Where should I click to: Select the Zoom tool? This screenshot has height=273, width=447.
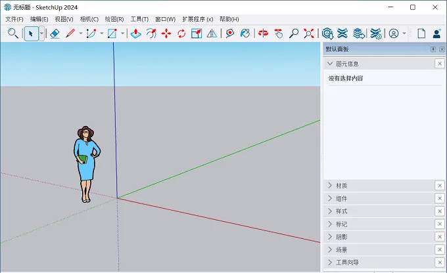point(294,33)
